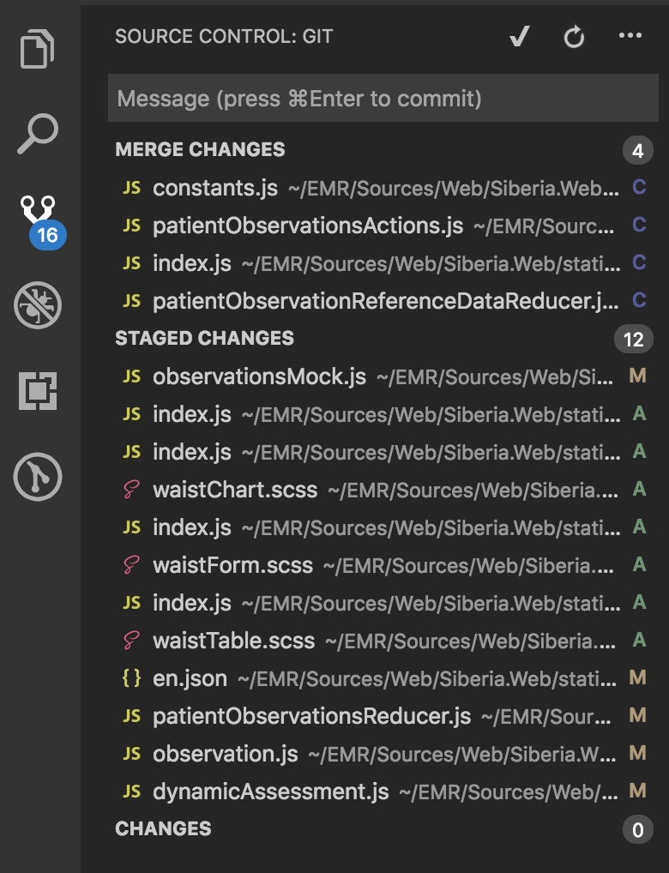Screen dimensions: 669x873
Task: Select the conflicted constants.js file
Action: click(x=214, y=188)
